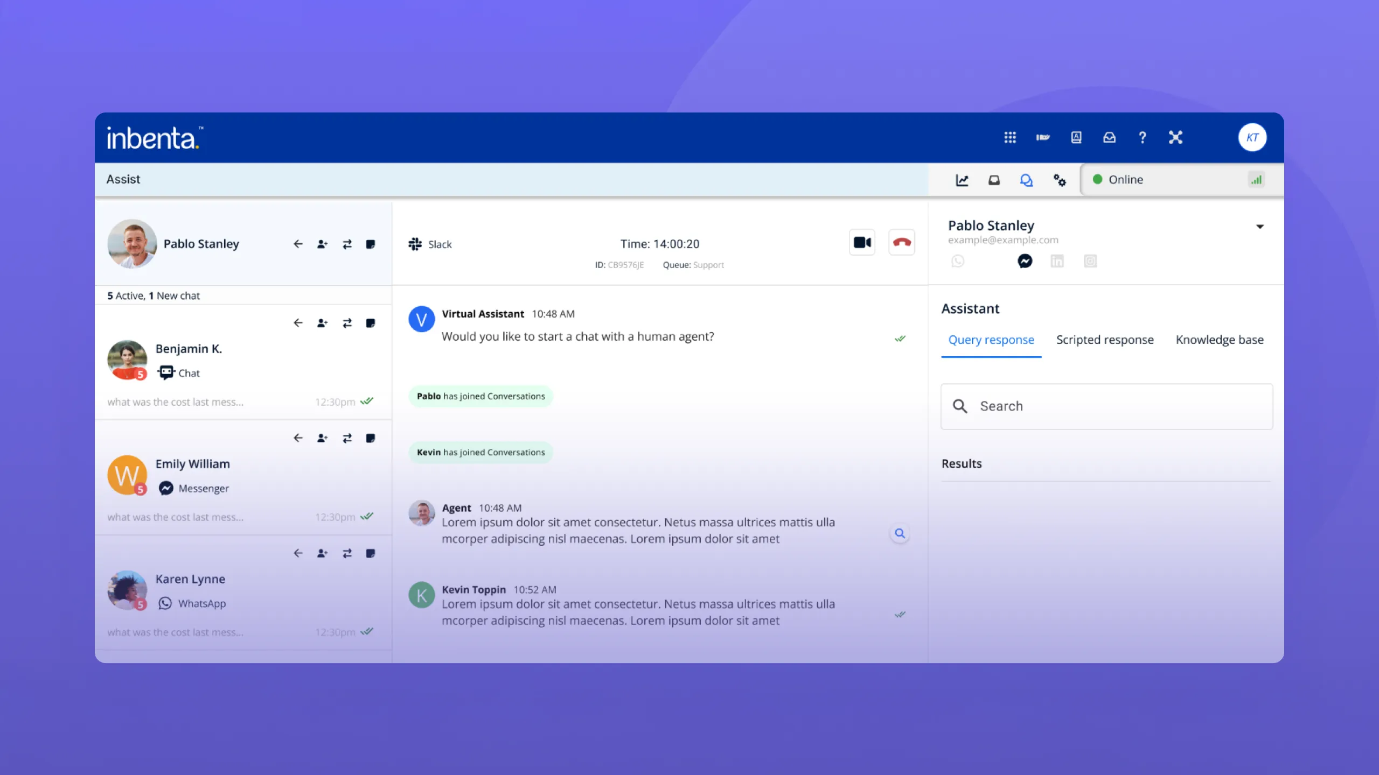Viewport: 1379px width, 775px height.
Task: Start a video call in the Slack conversation
Action: (x=862, y=242)
